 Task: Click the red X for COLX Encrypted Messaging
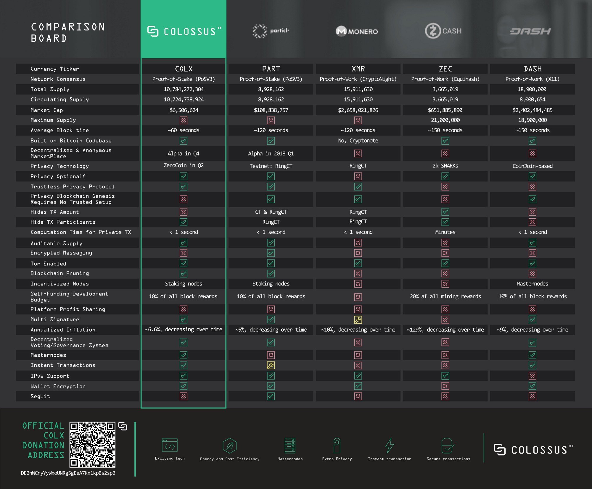point(184,253)
